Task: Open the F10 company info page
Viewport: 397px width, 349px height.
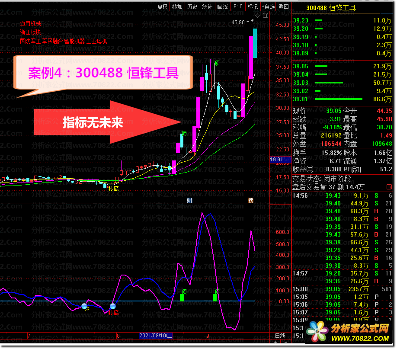Action: click(238, 6)
